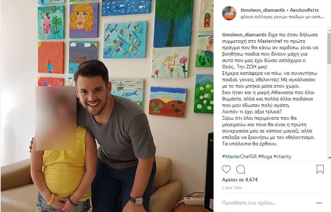The image size is (331, 212).
Task: Save post with the bookmark icon
Action: click(320, 169)
